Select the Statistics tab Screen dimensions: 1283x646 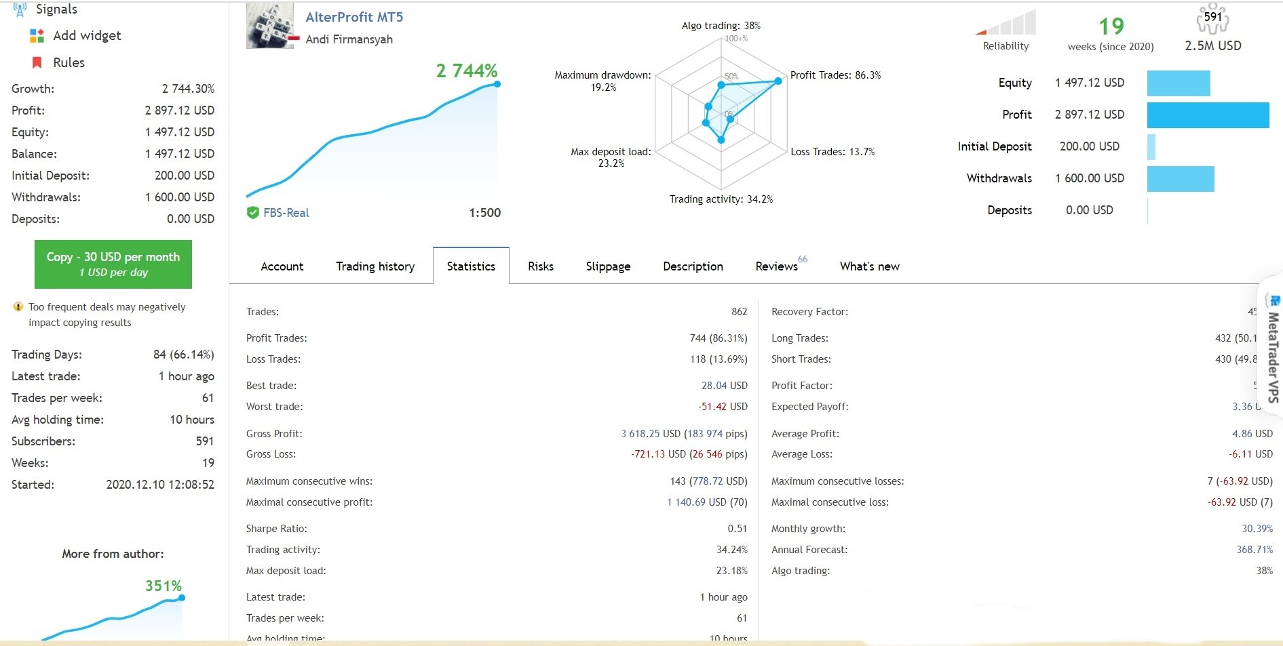471,266
